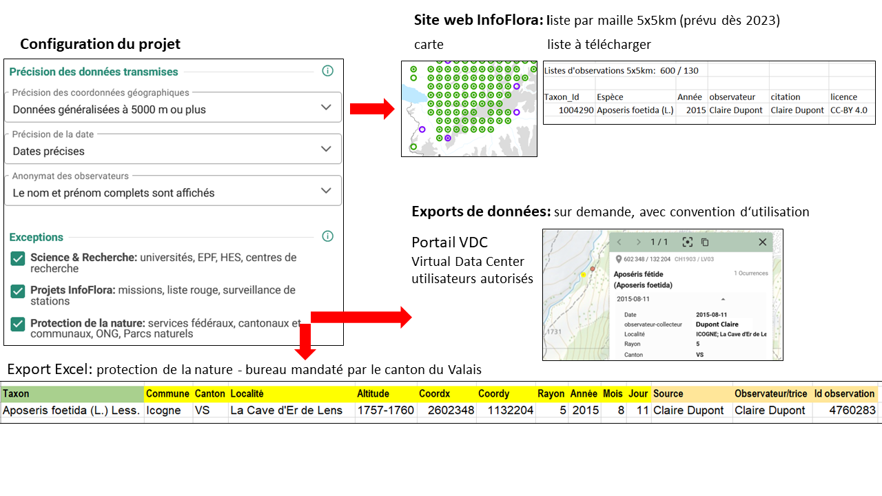This screenshot has height=496, width=882.
Task: Click the Taxon column header in Excel export
Action: click(72, 394)
